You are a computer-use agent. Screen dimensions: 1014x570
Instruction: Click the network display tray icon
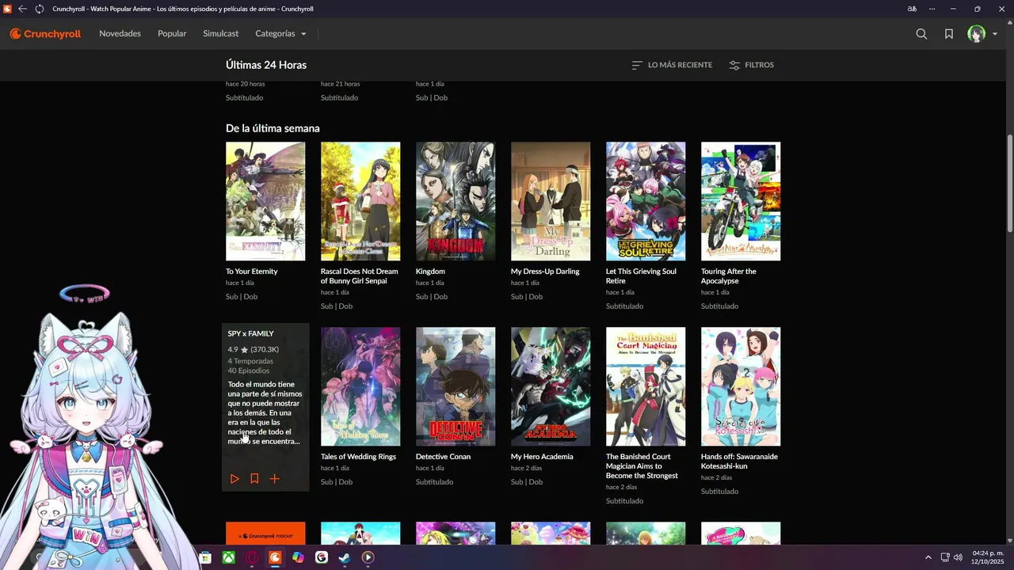(x=945, y=557)
